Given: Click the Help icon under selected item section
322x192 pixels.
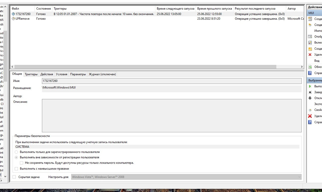Looking at the screenshot, I should [x=310, y=122].
